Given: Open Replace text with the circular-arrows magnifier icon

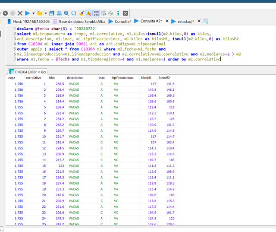Looking at the screenshot, I should coord(74,13).
